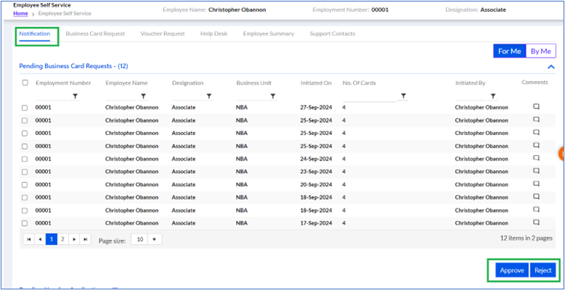Select the row dated 23-Sep-2024
The width and height of the screenshot is (565, 290).
click(x=25, y=172)
